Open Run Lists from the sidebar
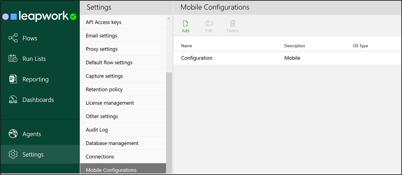 pos(13,58)
